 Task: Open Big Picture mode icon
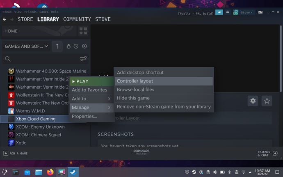260,12
